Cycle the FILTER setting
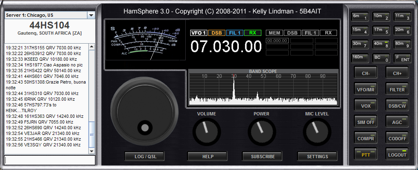Screen dimensions: 418x170 397,89
